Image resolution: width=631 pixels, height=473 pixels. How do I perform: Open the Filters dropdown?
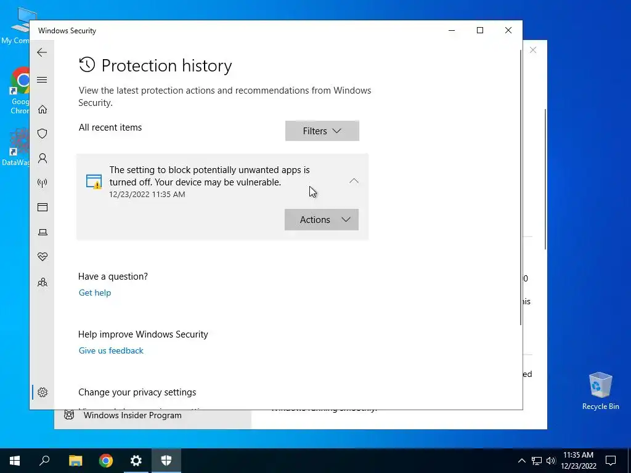[x=322, y=131]
